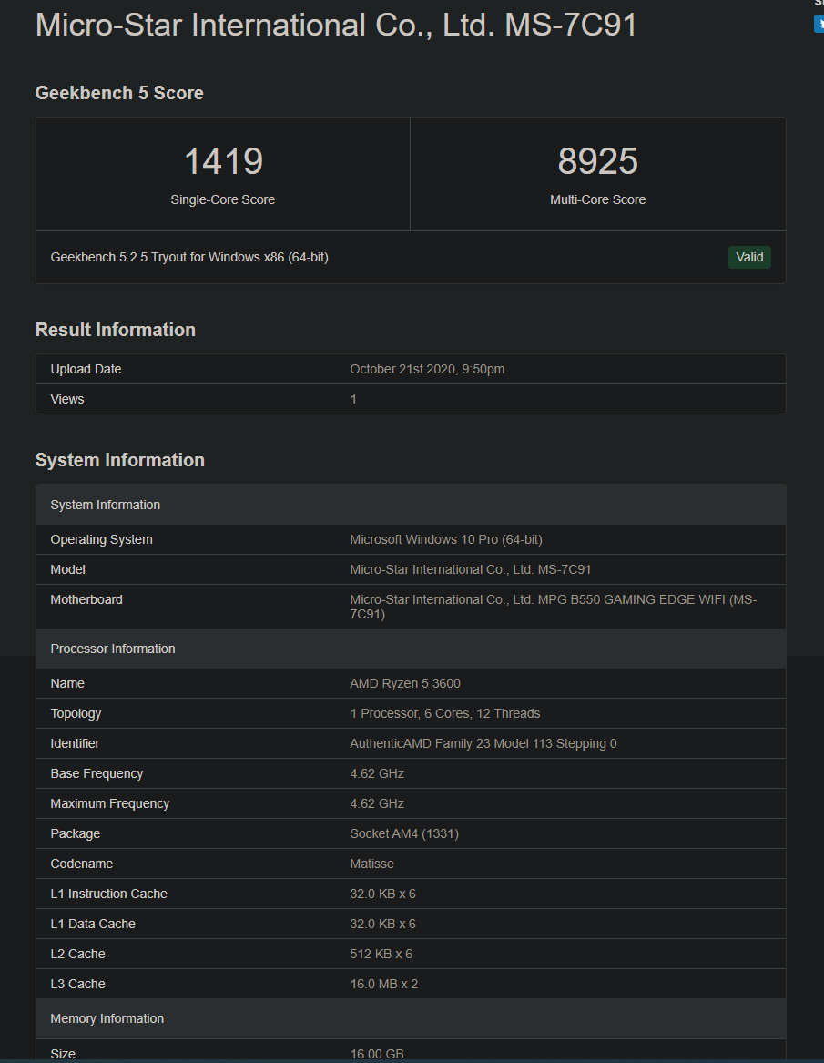Select the 8925 multi-core score
Viewport: 824px width, 1063px height.
coord(597,161)
